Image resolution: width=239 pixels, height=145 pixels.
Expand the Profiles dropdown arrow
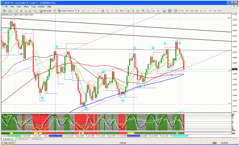tap(12, 11)
